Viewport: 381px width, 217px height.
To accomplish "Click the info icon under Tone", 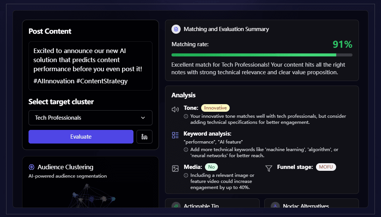I will [186, 116].
